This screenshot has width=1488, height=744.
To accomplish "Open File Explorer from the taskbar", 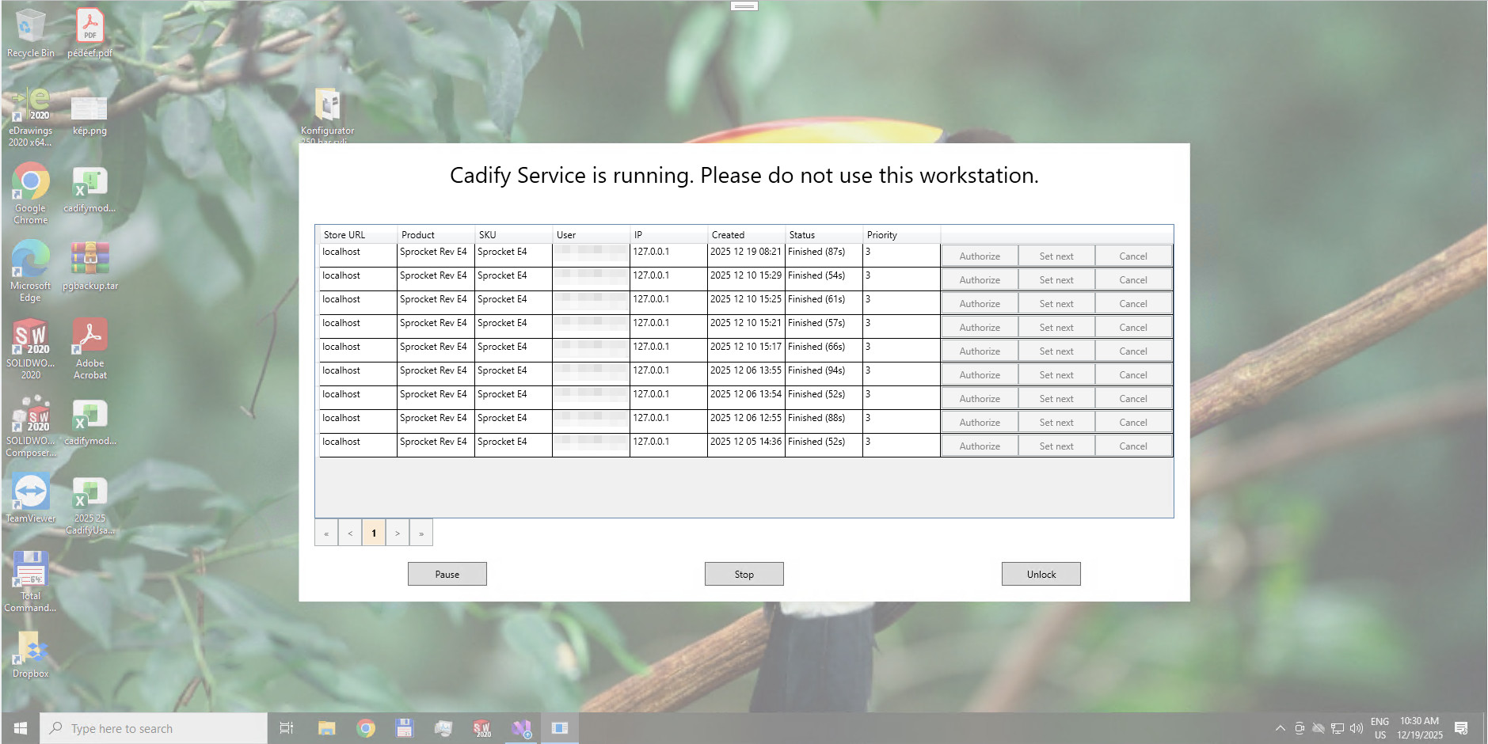I will [x=325, y=727].
